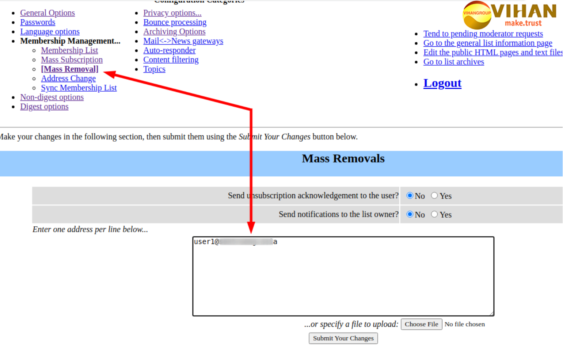Click the Vihan Group logo
This screenshot has height=349, width=563.
[x=509, y=15]
